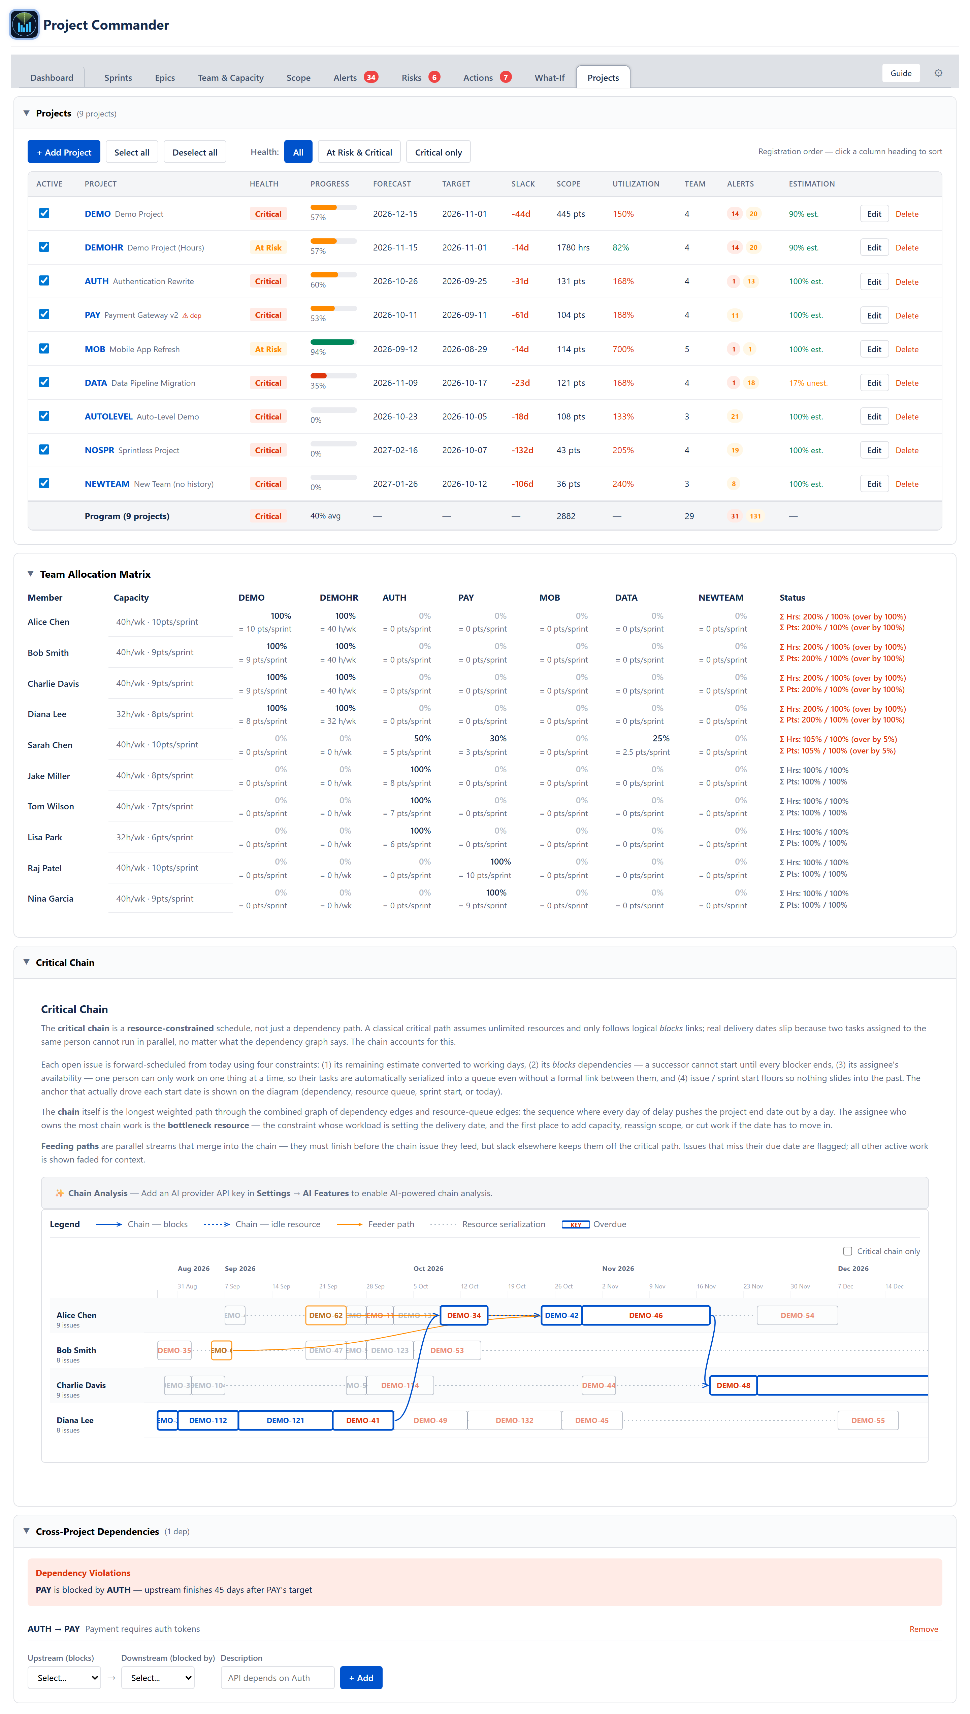The width and height of the screenshot is (970, 1714).
Task: Click the 21 alerts badge in AUTOLEVEL row
Action: (735, 417)
